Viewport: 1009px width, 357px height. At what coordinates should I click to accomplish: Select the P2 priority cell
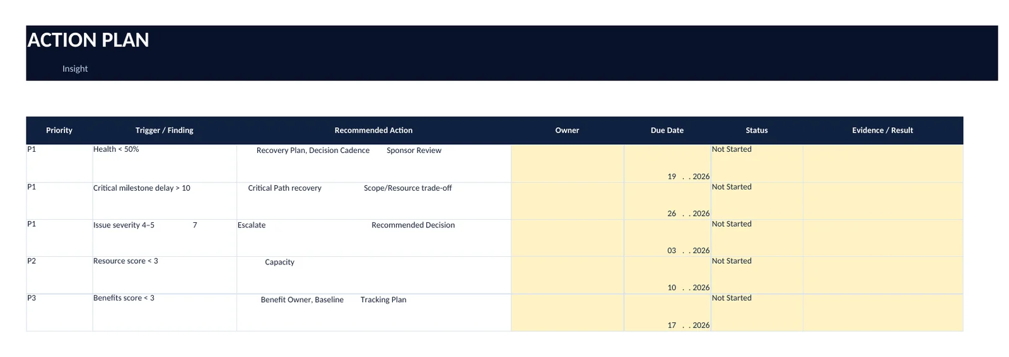click(x=59, y=275)
